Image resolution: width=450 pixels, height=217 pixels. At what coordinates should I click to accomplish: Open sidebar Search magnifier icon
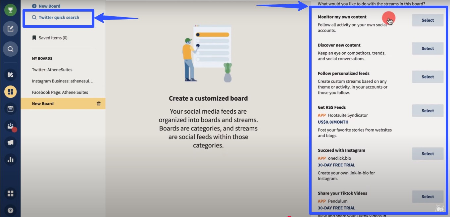(10, 49)
